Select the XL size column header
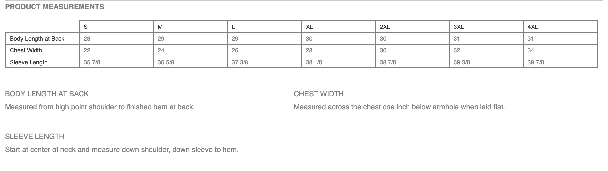 tap(309, 27)
